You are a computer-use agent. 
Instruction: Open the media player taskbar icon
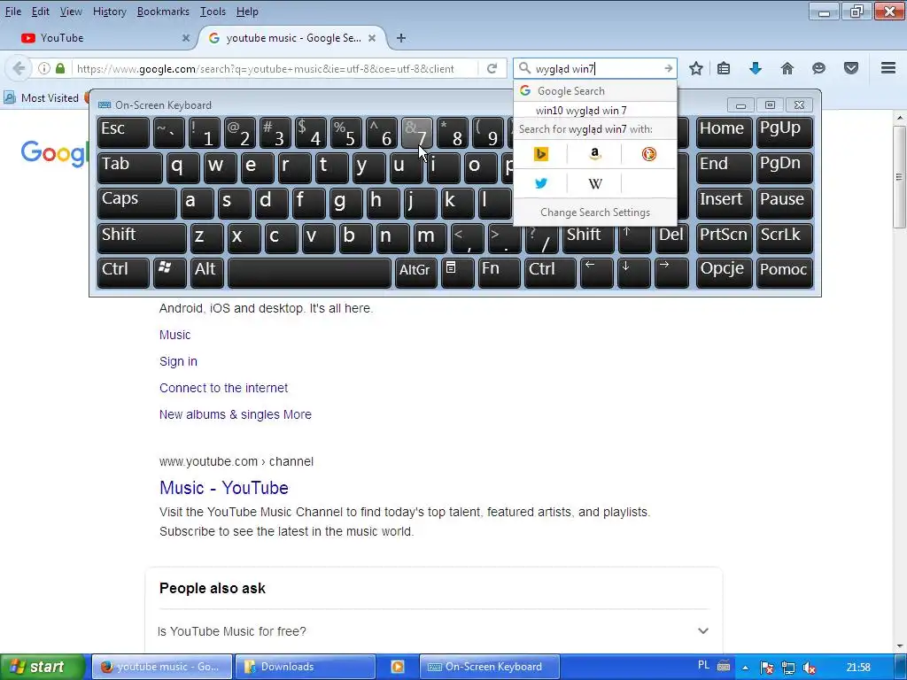coord(398,667)
